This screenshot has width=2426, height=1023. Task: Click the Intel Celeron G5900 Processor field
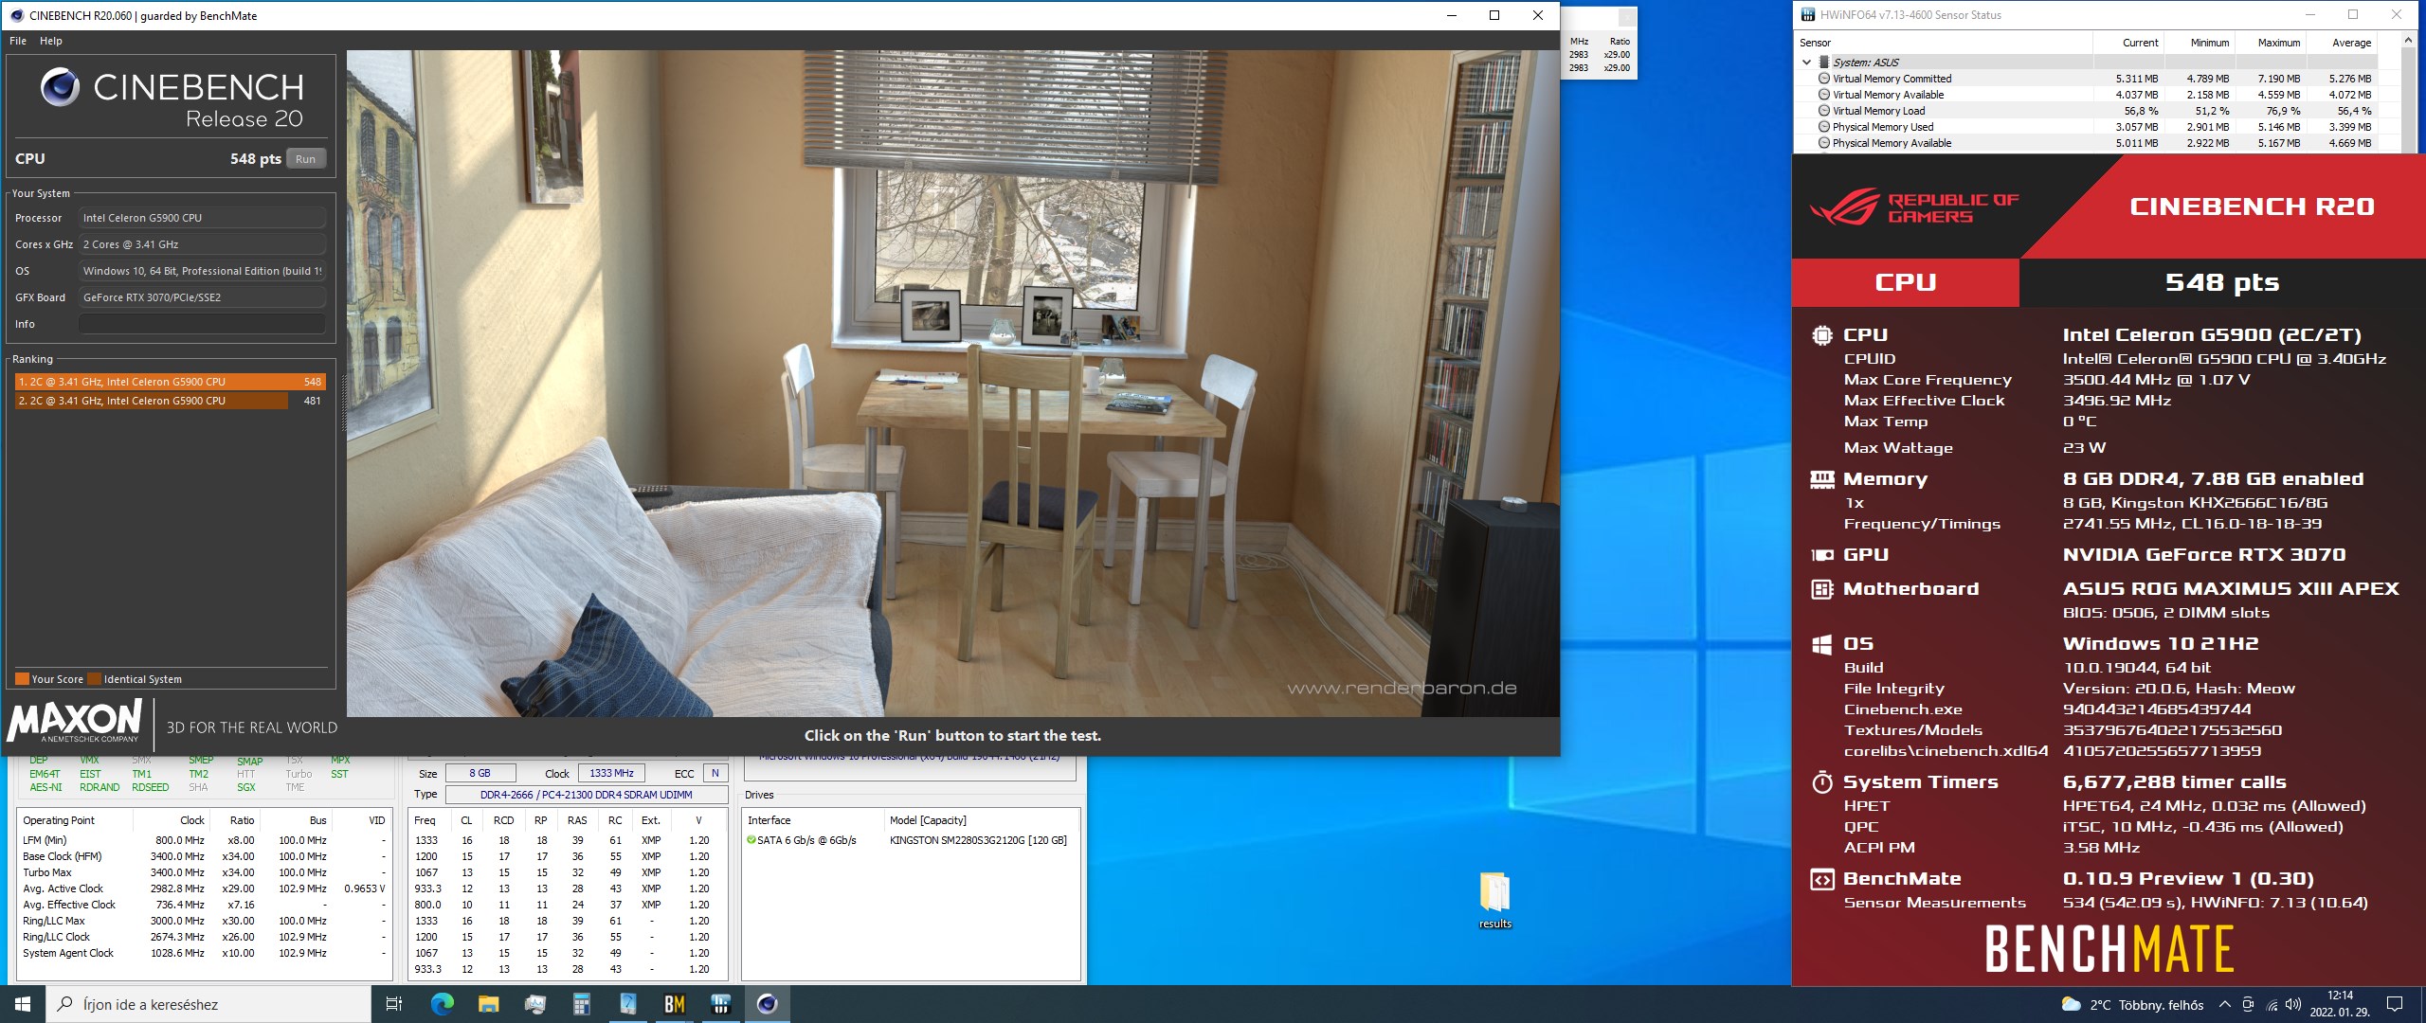click(x=202, y=218)
